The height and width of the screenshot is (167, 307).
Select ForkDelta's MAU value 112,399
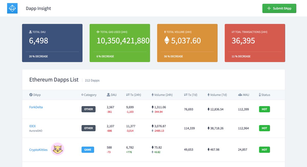pyautogui.click(x=244, y=109)
